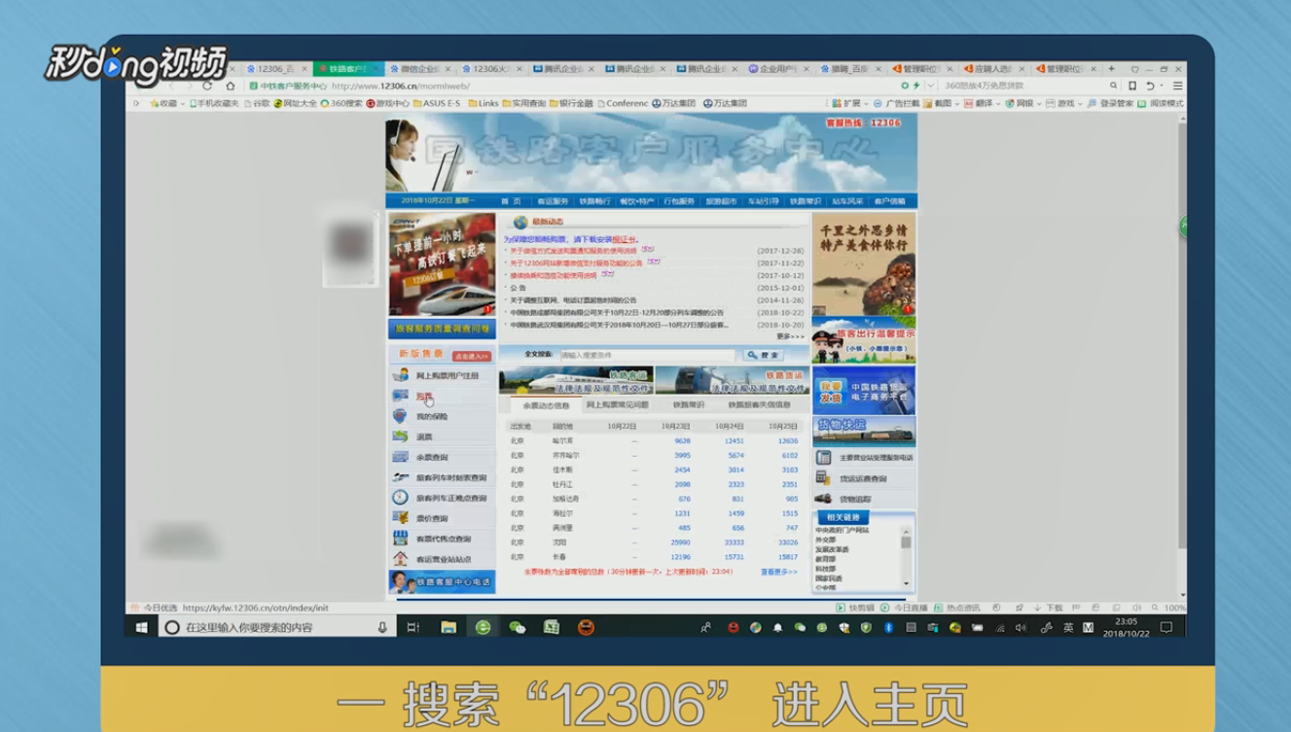This screenshot has width=1291, height=732.
Task: Click 旅客服务质量调查问卷 banner
Action: pyautogui.click(x=442, y=330)
